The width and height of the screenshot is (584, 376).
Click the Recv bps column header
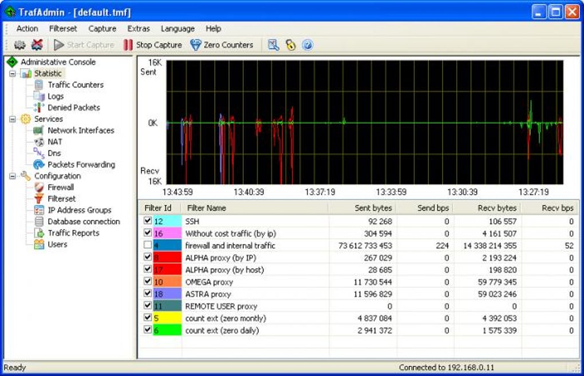(550, 208)
